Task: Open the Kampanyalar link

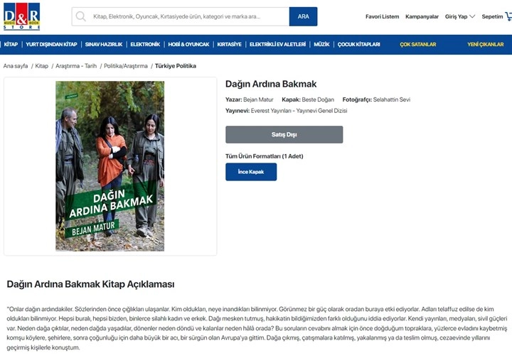Action: point(422,16)
